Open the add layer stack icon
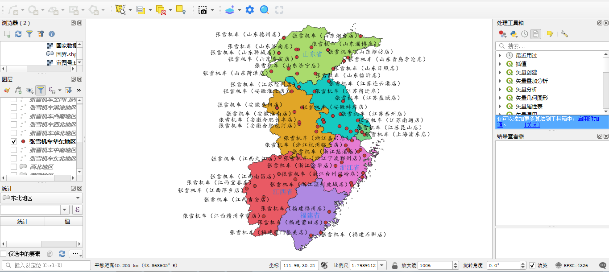Screen dimensions: 609x272 point(230,9)
